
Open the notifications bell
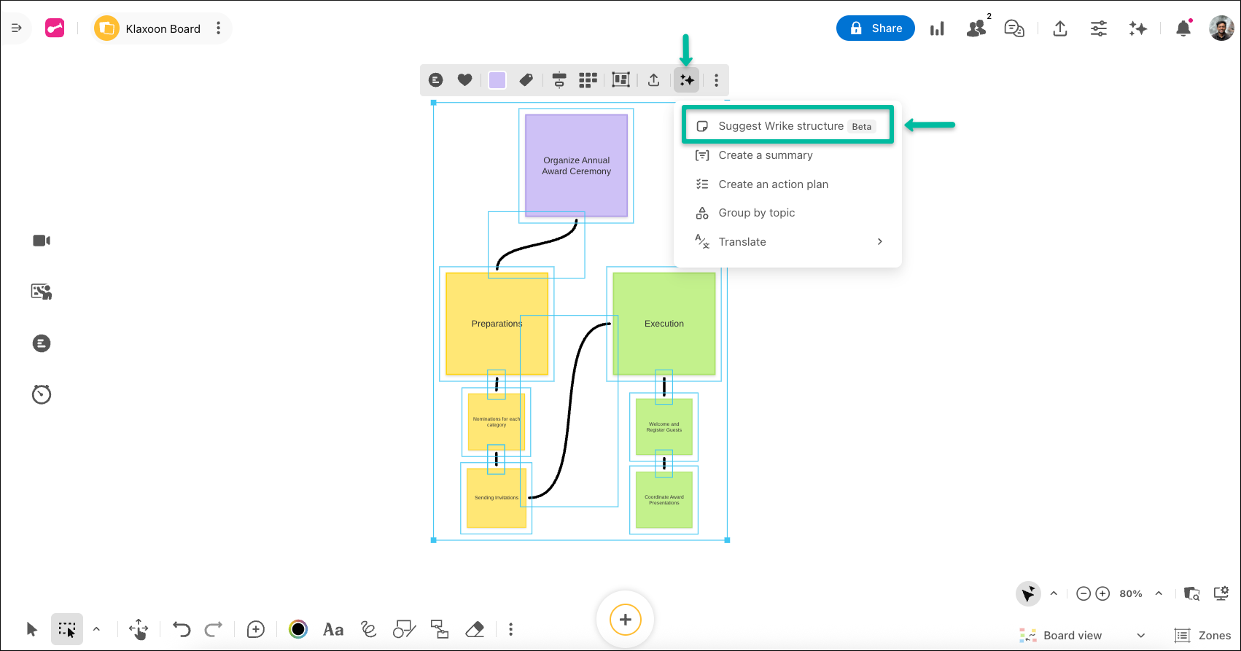[1183, 28]
